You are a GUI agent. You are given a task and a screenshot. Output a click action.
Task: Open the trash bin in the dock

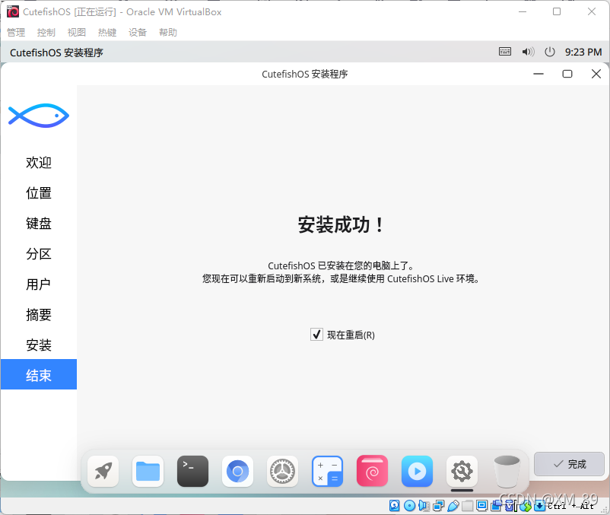[507, 471]
